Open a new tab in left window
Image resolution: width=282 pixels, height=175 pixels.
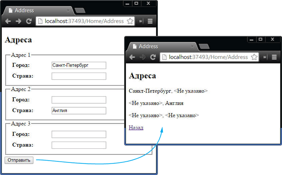(80, 10)
